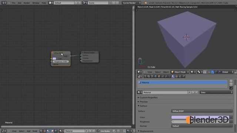This screenshot has width=237, height=133.
Task: Unlink material in properties datablock
Action: [x=196, y=92]
